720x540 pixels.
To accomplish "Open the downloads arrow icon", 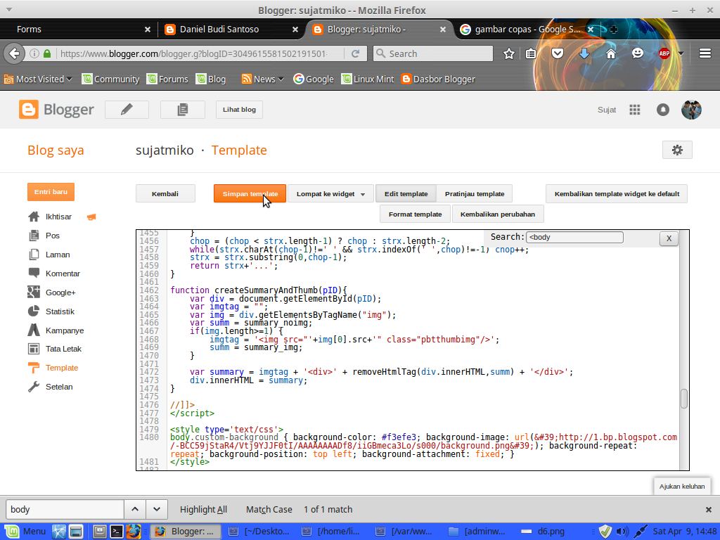I will click(584, 53).
